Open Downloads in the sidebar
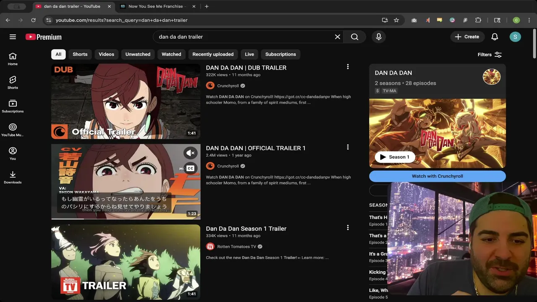This screenshot has width=537, height=302. click(x=13, y=177)
